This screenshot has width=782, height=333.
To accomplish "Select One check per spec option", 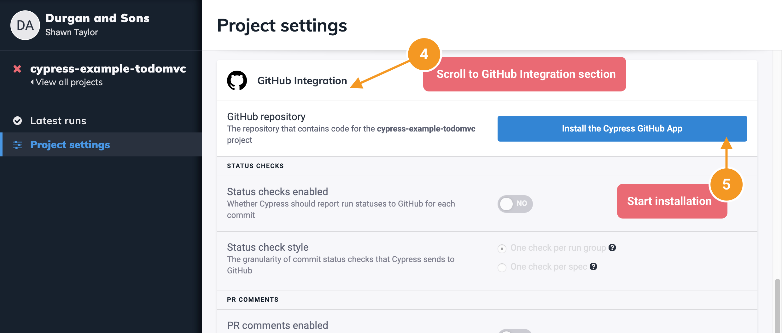I will 502,267.
